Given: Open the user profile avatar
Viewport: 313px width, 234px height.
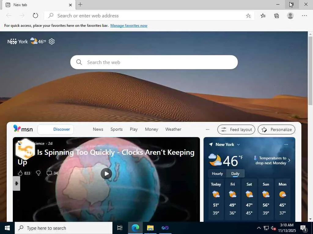Looking at the screenshot, I should pyautogui.click(x=290, y=16).
